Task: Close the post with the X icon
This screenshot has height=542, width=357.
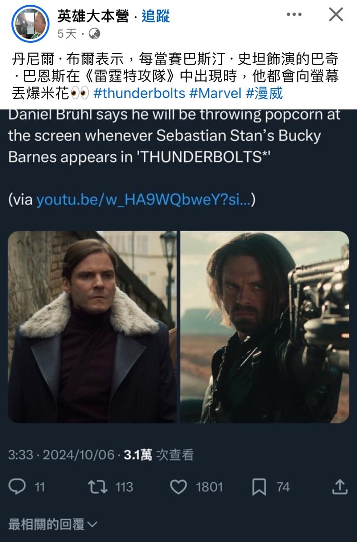Action: tap(336, 15)
